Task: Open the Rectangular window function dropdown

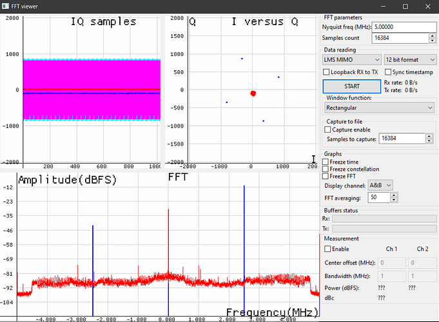Action: tap(380, 108)
